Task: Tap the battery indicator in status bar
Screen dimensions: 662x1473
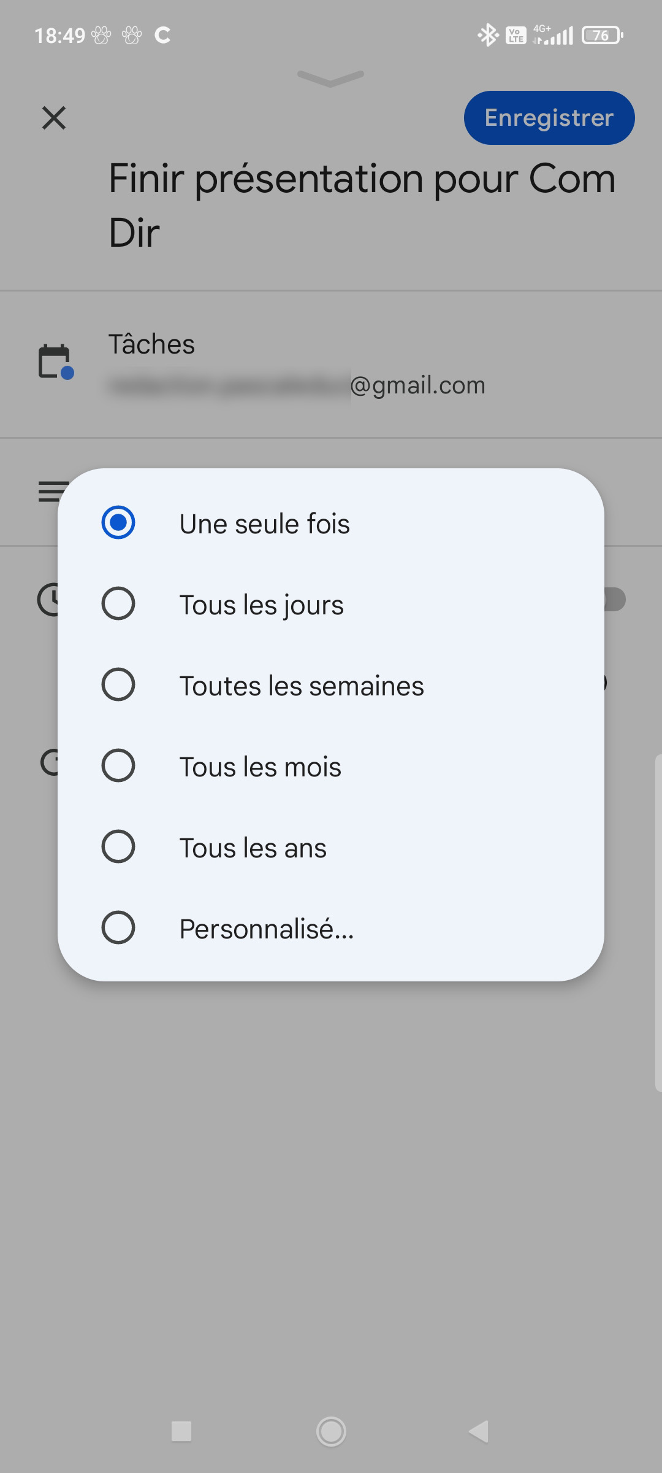Action: 602,35
